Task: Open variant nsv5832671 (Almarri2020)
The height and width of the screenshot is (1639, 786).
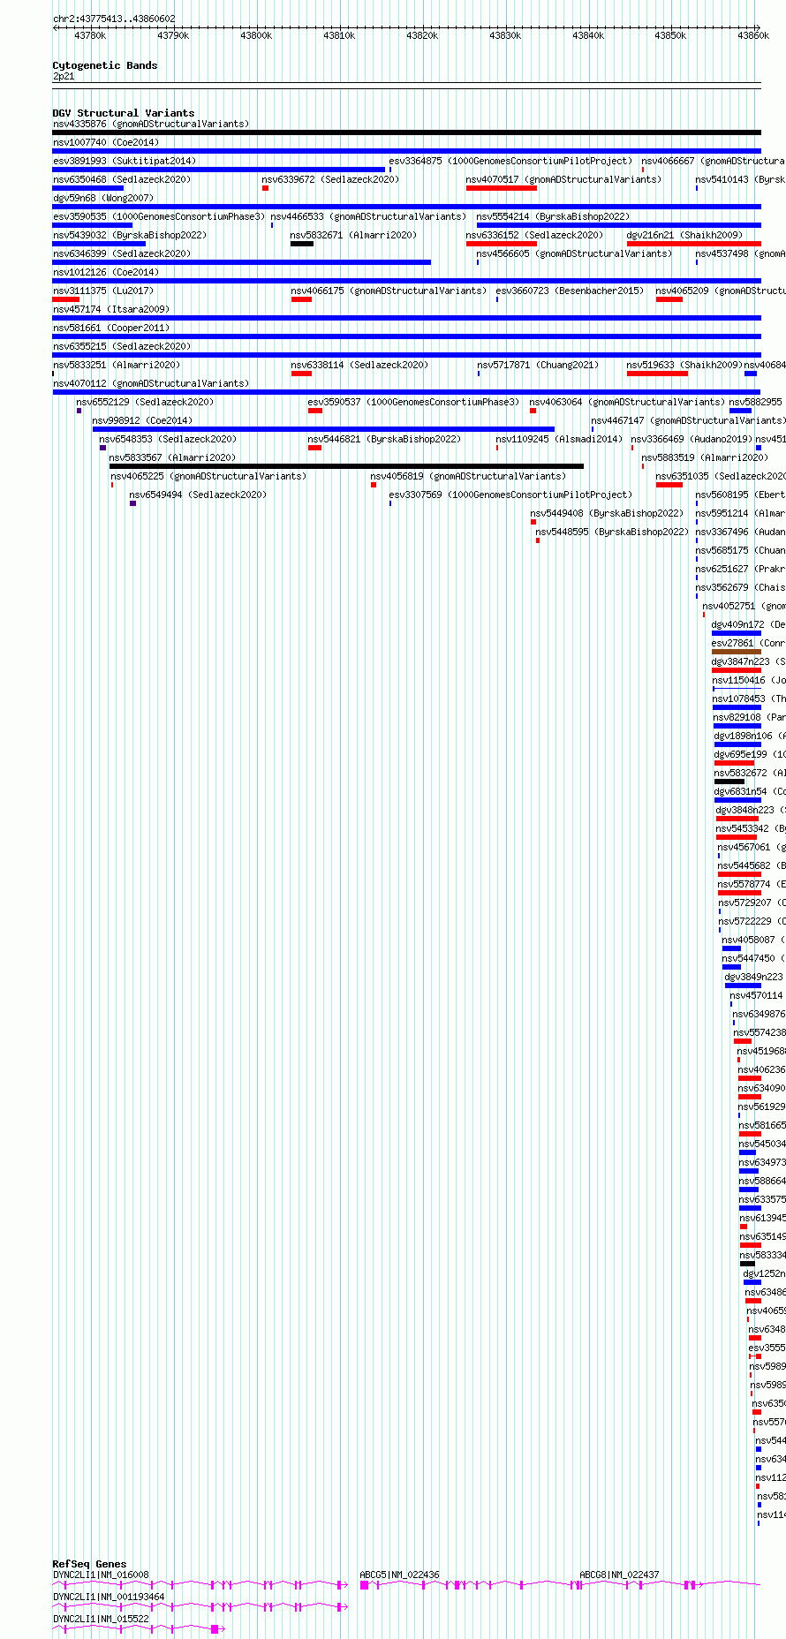Action: [353, 235]
